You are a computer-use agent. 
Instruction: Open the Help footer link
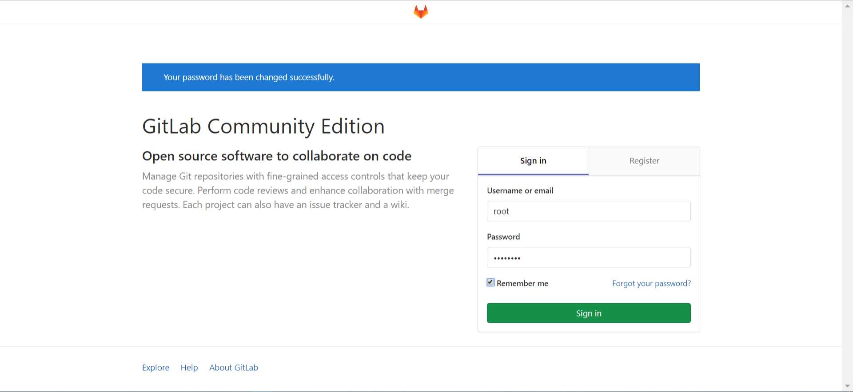[x=189, y=368]
